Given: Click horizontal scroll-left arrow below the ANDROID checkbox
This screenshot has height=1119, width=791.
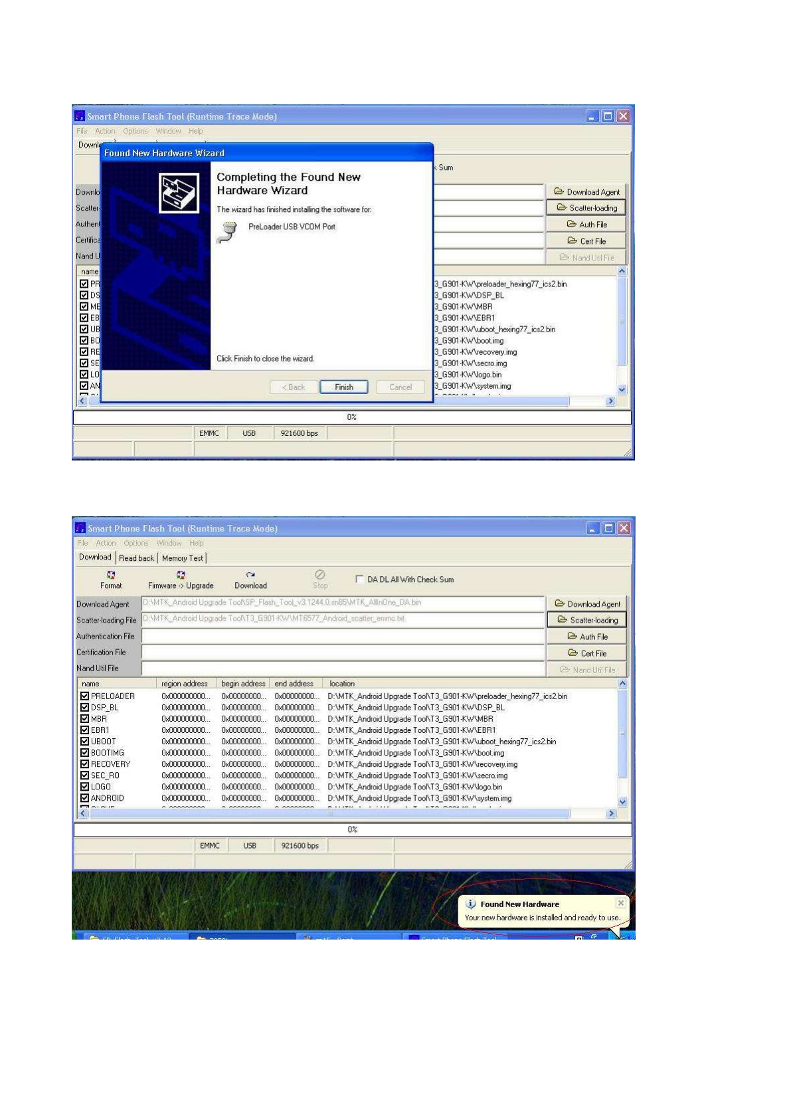Looking at the screenshot, I should coord(83,813).
